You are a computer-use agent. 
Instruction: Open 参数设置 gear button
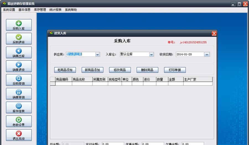19,121
